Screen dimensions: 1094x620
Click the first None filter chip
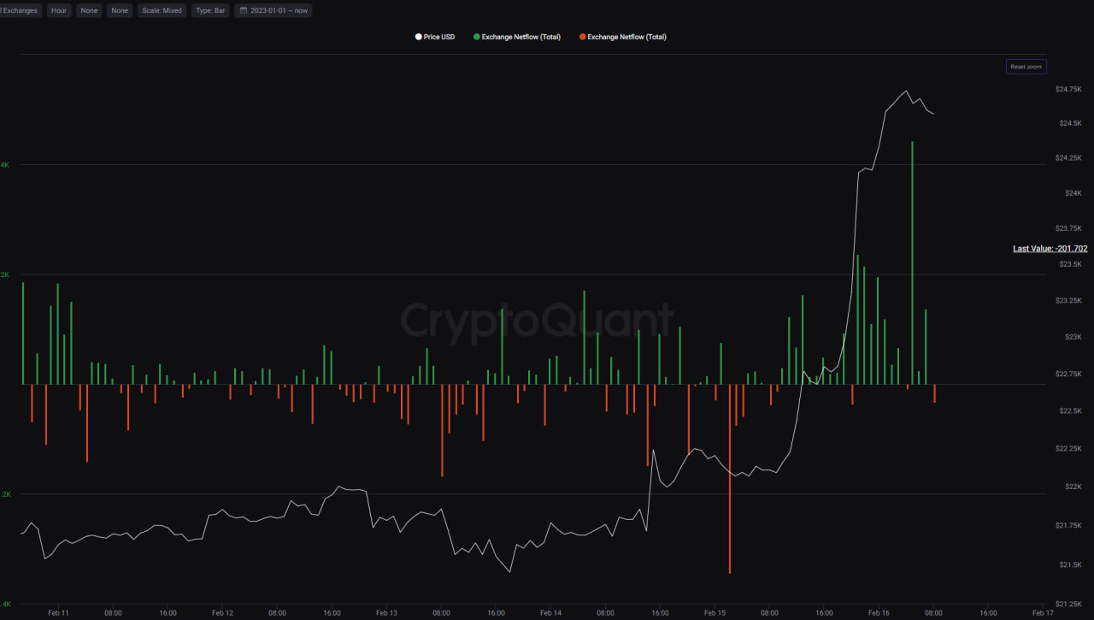click(89, 10)
